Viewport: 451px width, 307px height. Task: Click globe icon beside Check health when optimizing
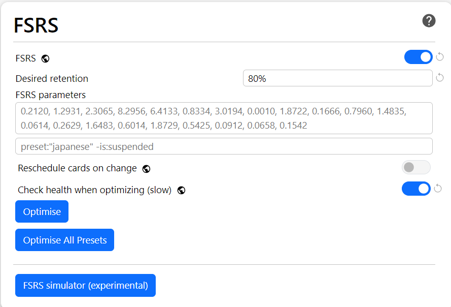click(181, 190)
